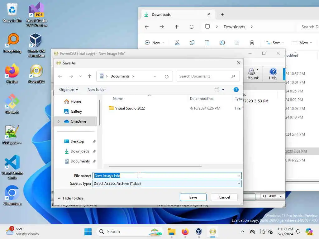This screenshot has height=239, width=319.
Task: Click VirtualBox taskbar icon
Action: 199,232
